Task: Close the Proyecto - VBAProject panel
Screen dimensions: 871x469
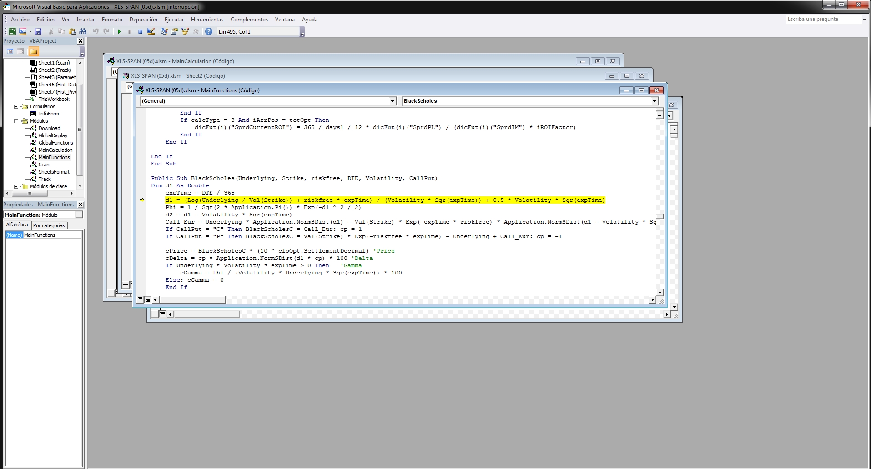Action: pyautogui.click(x=81, y=41)
